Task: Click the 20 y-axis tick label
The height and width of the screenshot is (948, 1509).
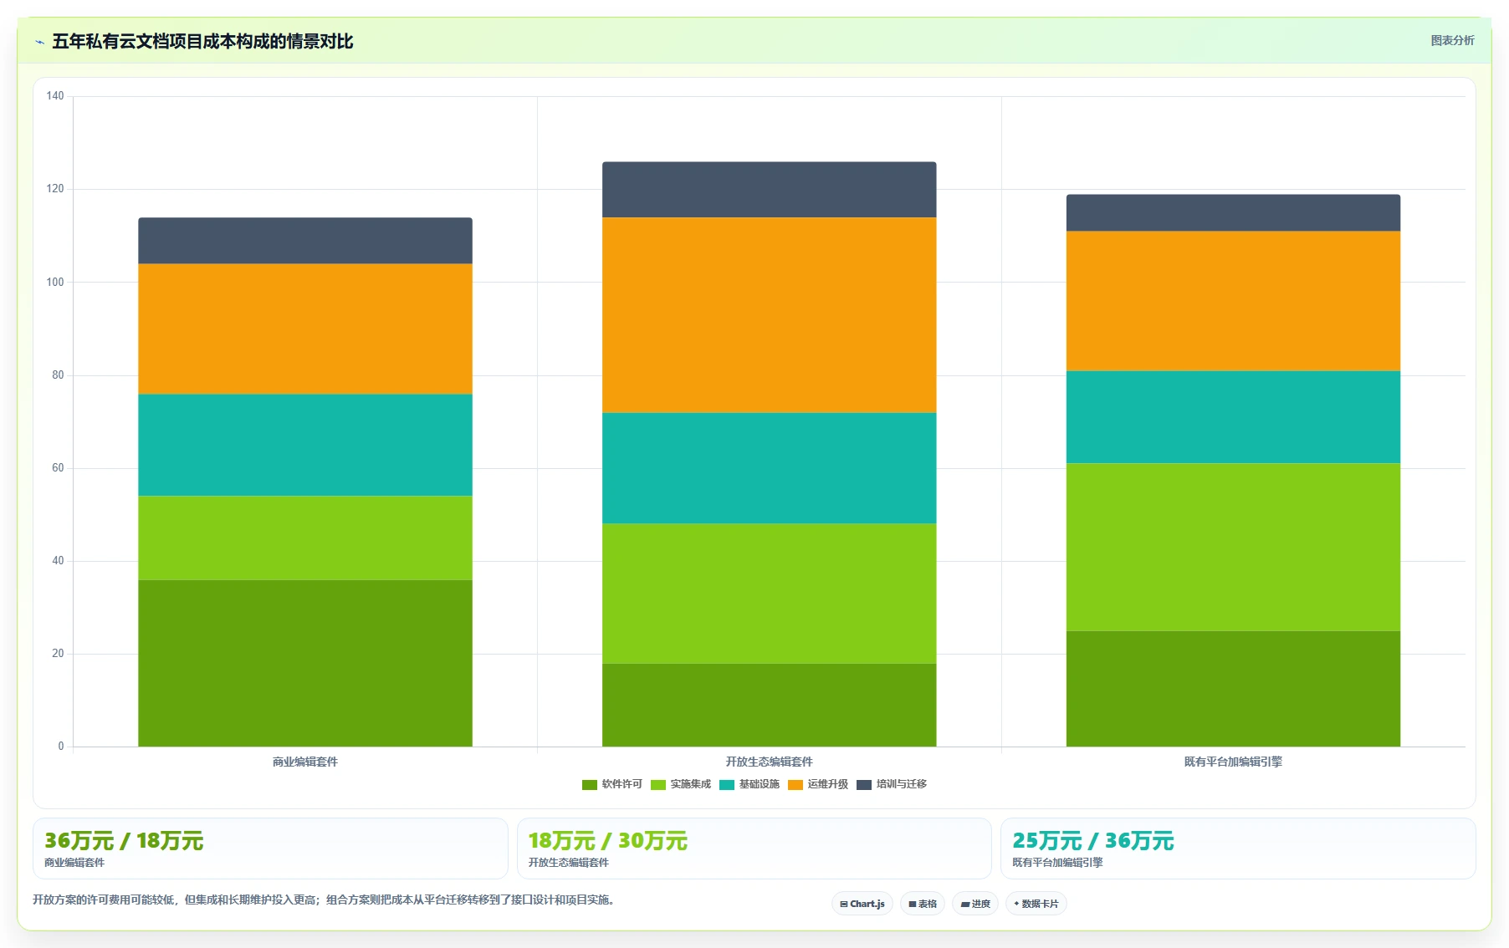Action: 58,654
